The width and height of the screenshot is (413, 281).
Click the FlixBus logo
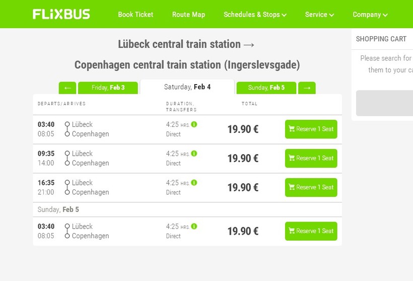tap(61, 14)
